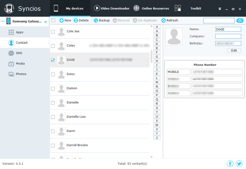The height and width of the screenshot is (169, 246).
Task: Click the empty Company field
Action: click(x=228, y=36)
